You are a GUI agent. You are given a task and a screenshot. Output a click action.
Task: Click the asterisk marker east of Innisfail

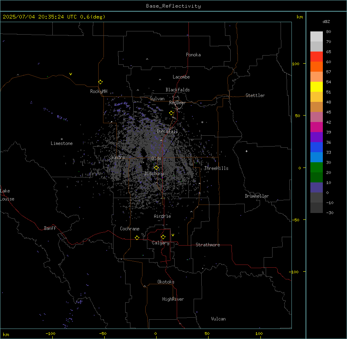tap(202, 122)
